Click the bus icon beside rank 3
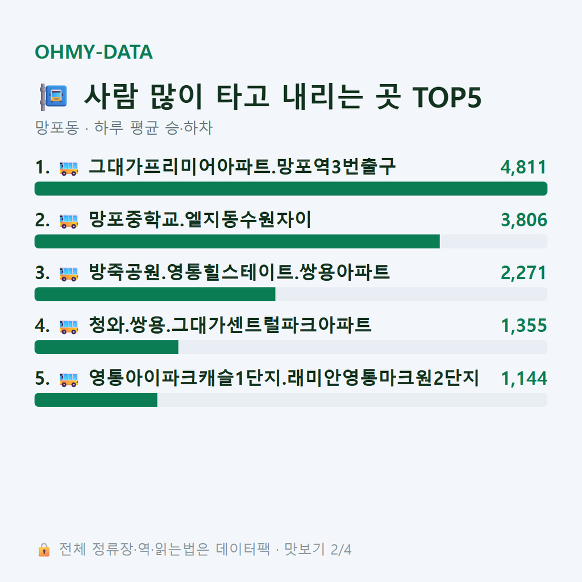 (69, 274)
